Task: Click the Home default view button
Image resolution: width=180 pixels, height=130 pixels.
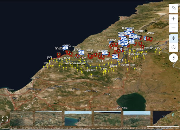Action: pos(174,8)
